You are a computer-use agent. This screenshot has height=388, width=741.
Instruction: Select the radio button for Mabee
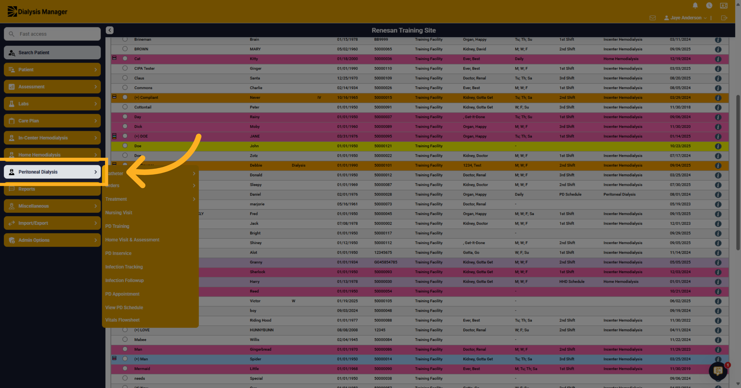pyautogui.click(x=125, y=339)
